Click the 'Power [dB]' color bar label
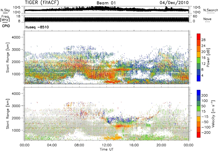The height and width of the screenshot is (151, 218). [x=208, y=58]
